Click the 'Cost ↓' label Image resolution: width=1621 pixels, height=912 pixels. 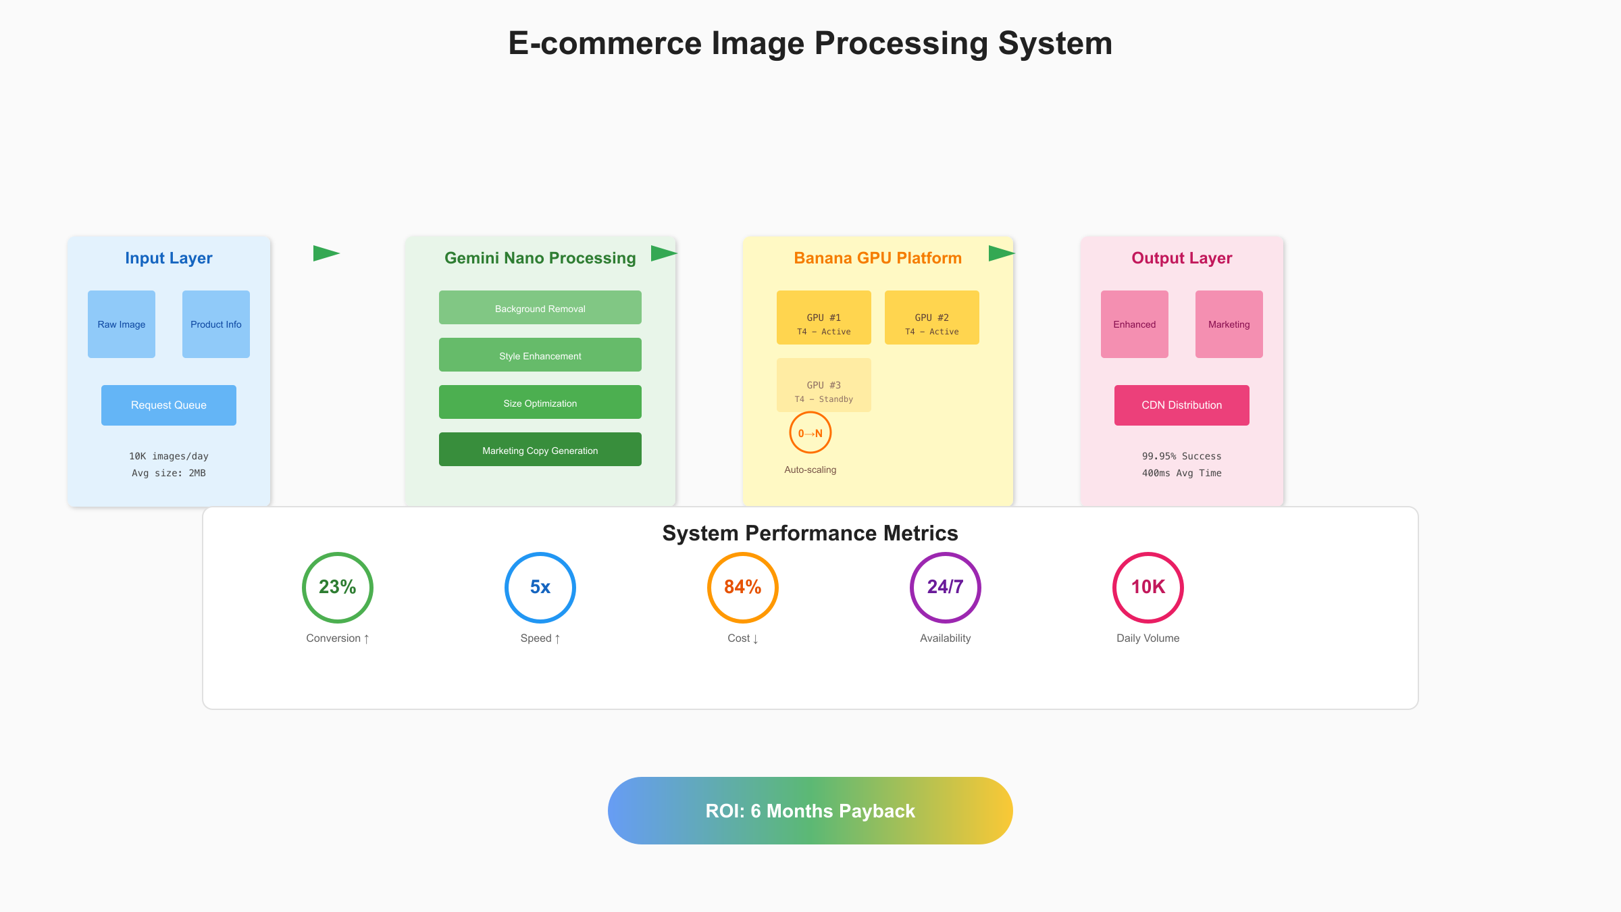(743, 638)
